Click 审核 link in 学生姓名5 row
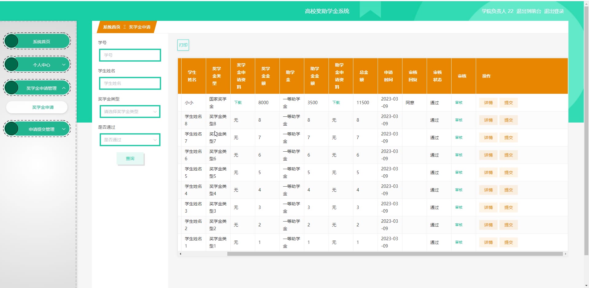 pos(459,172)
